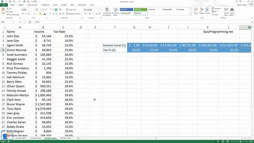This screenshot has height=143, width=254.
Task: Switch to the DATA tab
Action: 55,5
